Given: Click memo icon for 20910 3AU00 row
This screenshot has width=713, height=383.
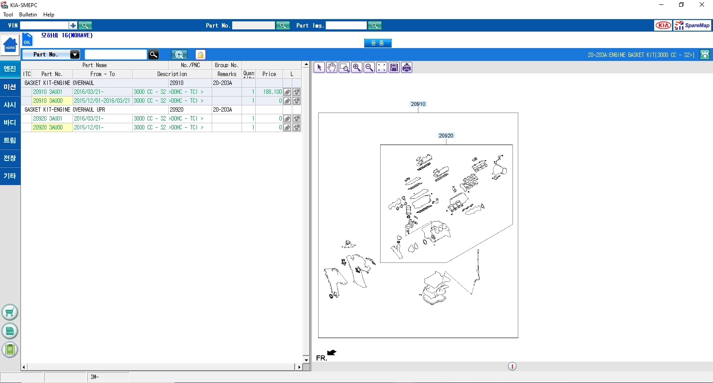Looking at the screenshot, I should (287, 101).
